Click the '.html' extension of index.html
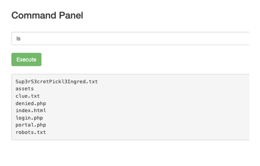Viewport: 260px width, 166px height. pyautogui.click(x=39, y=111)
